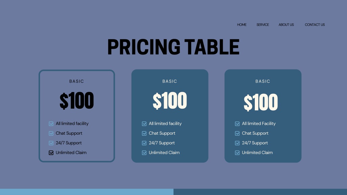Click the BASIC label on the middle card
Image resolution: width=347 pixels, height=195 pixels.
tap(170, 81)
